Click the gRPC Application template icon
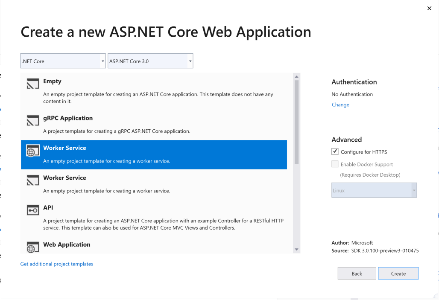 tap(32, 121)
